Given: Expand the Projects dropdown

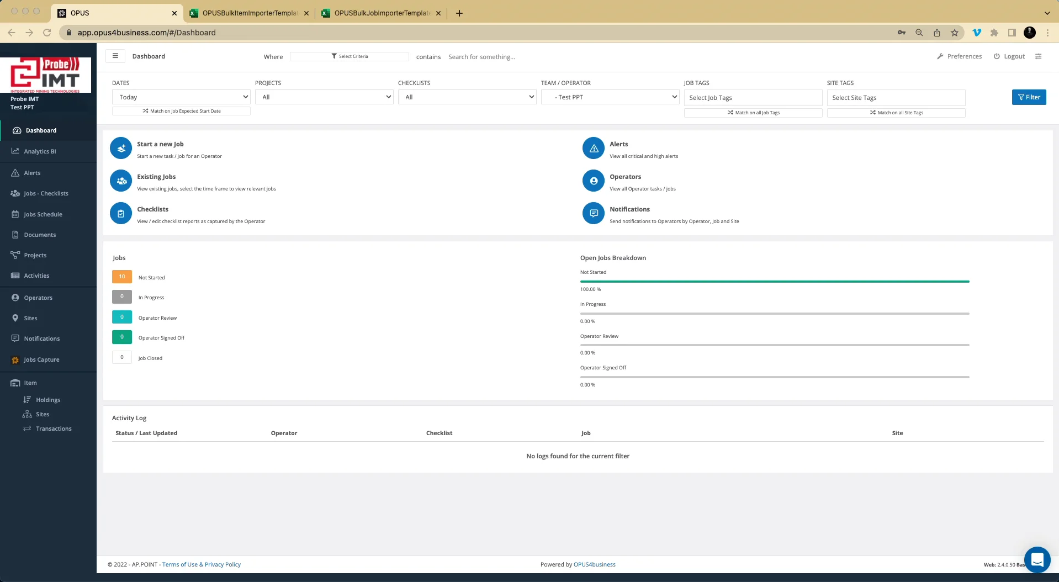Looking at the screenshot, I should pyautogui.click(x=324, y=97).
